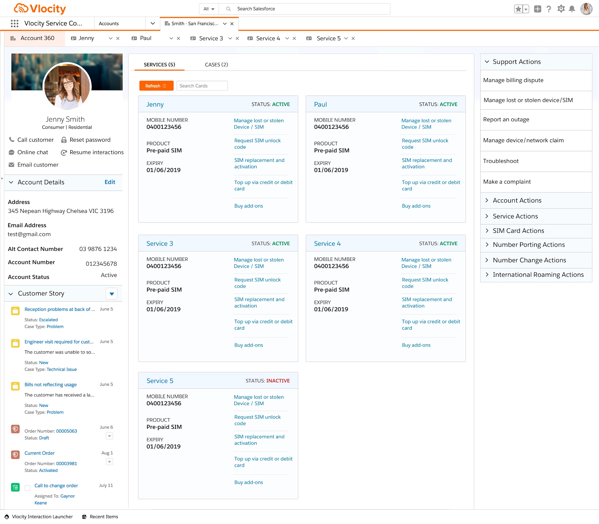This screenshot has width=599, height=524.
Task: Open the Service 5 subtab
Action: [328, 38]
